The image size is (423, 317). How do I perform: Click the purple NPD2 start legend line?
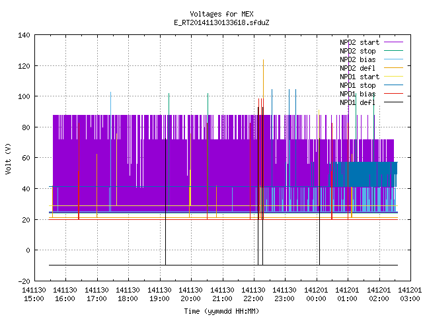pyautogui.click(x=394, y=42)
